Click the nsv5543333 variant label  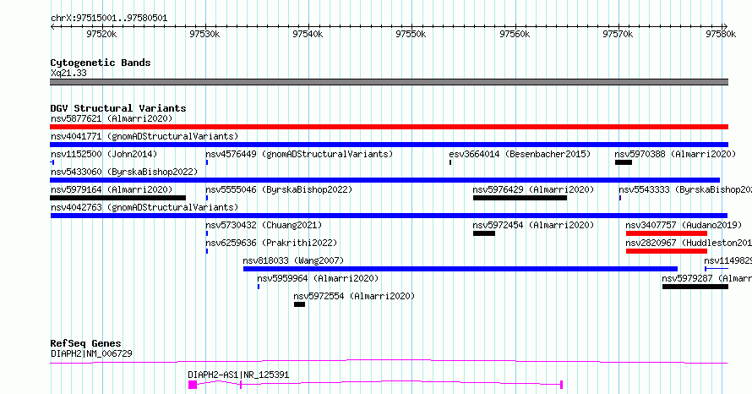[685, 189]
